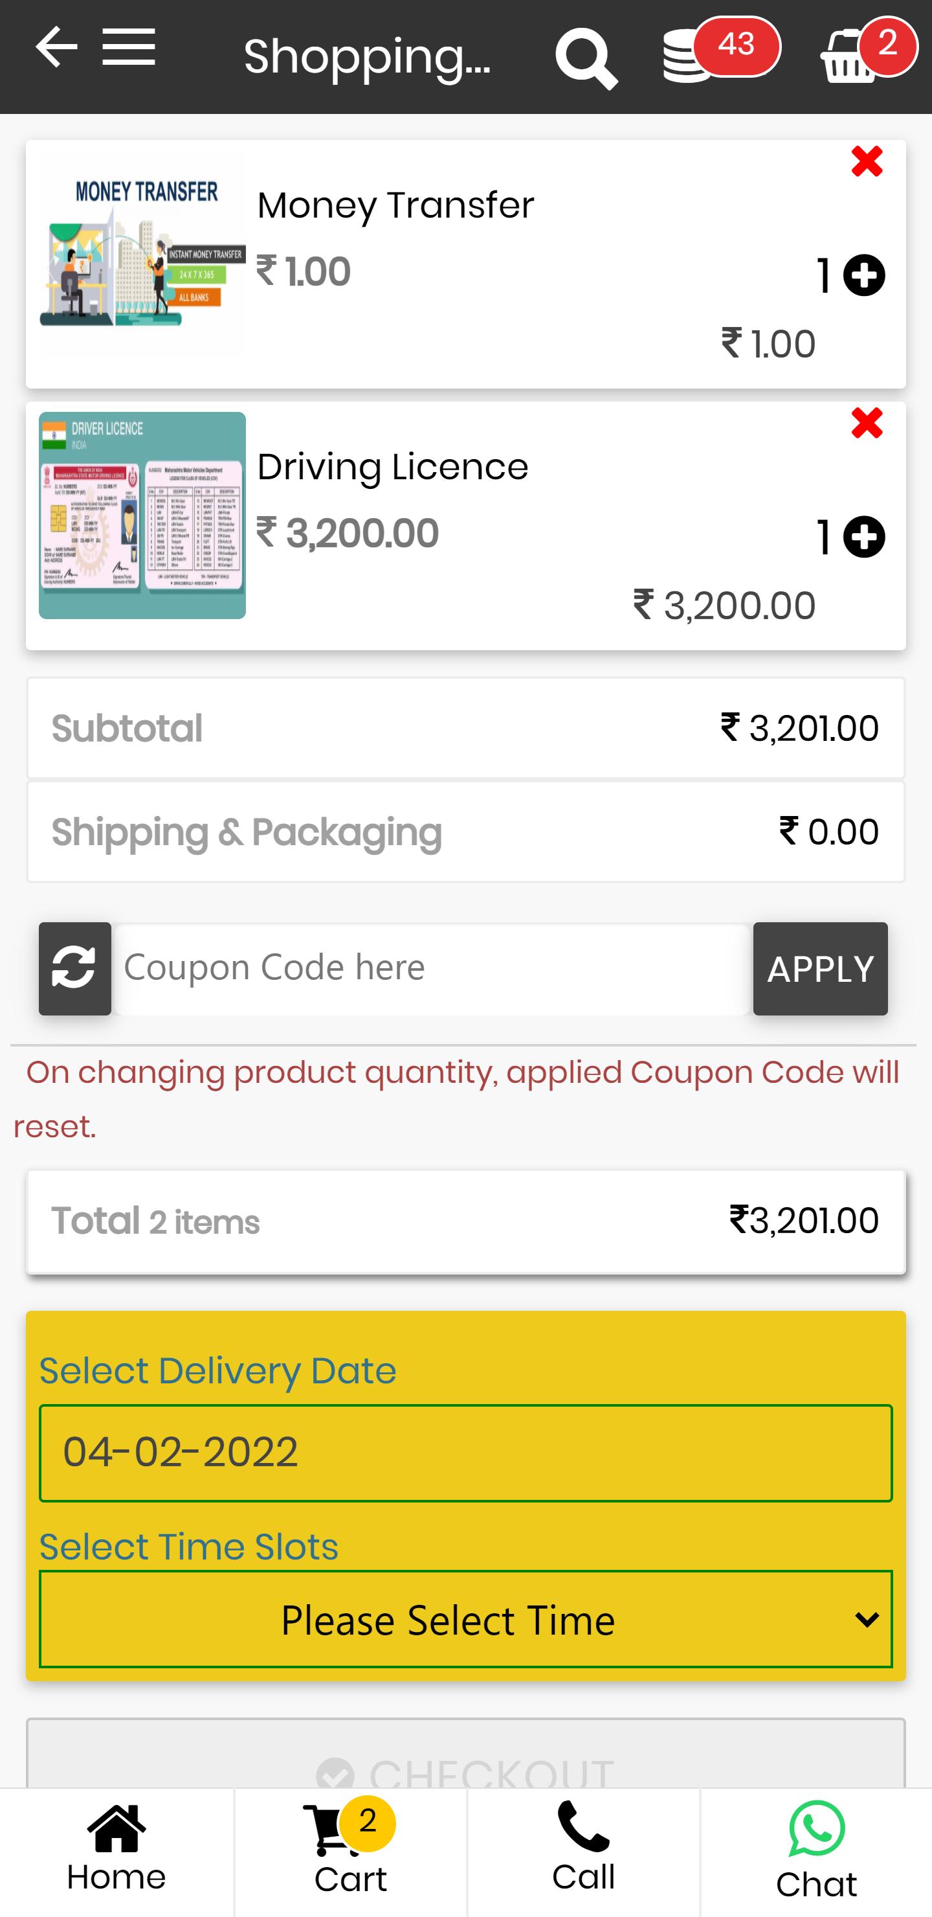Tap the back arrow icon

coord(56,48)
